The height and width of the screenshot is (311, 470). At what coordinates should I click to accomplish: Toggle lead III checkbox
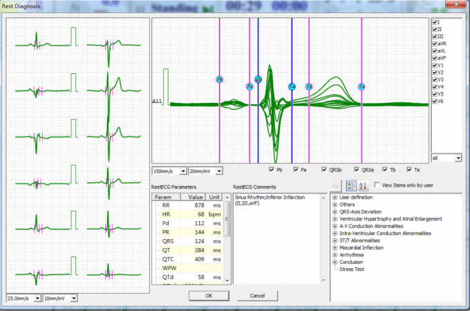(435, 37)
